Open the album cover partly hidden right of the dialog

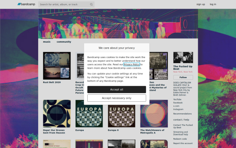[x=159, y=66]
